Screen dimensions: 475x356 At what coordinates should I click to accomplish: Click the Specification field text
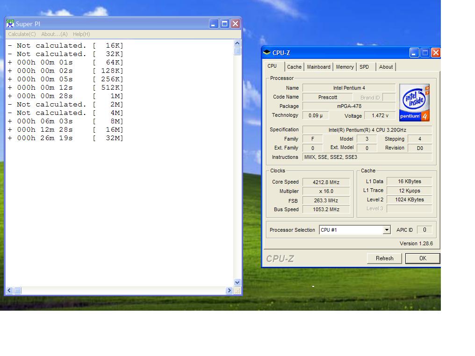click(367, 130)
